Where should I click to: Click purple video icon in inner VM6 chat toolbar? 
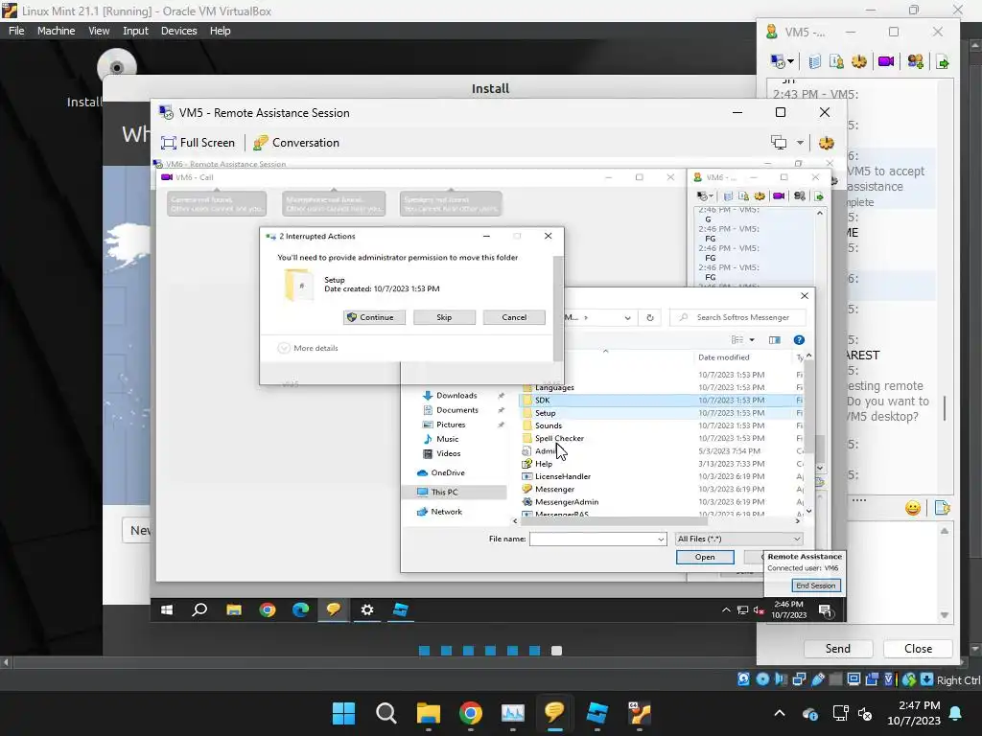pyautogui.click(x=779, y=195)
